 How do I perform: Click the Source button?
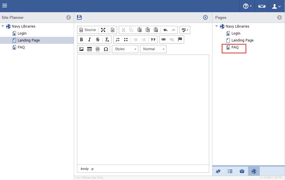(87, 30)
